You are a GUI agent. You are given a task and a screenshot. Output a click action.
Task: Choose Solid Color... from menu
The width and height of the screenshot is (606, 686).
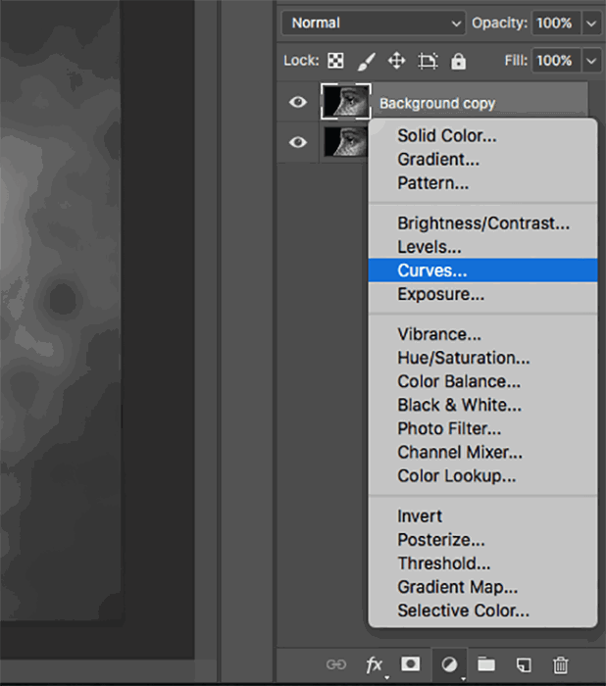(x=483, y=135)
